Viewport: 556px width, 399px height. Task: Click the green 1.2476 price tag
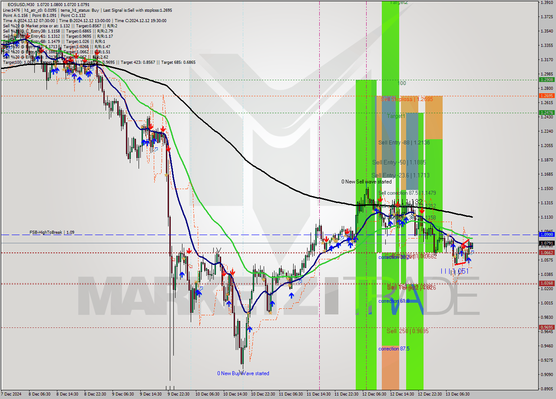pyautogui.click(x=546, y=112)
